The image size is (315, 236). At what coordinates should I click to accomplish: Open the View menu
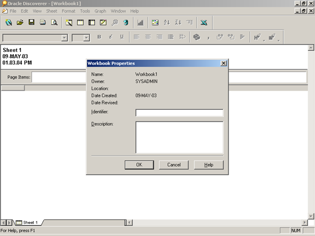(x=37, y=11)
